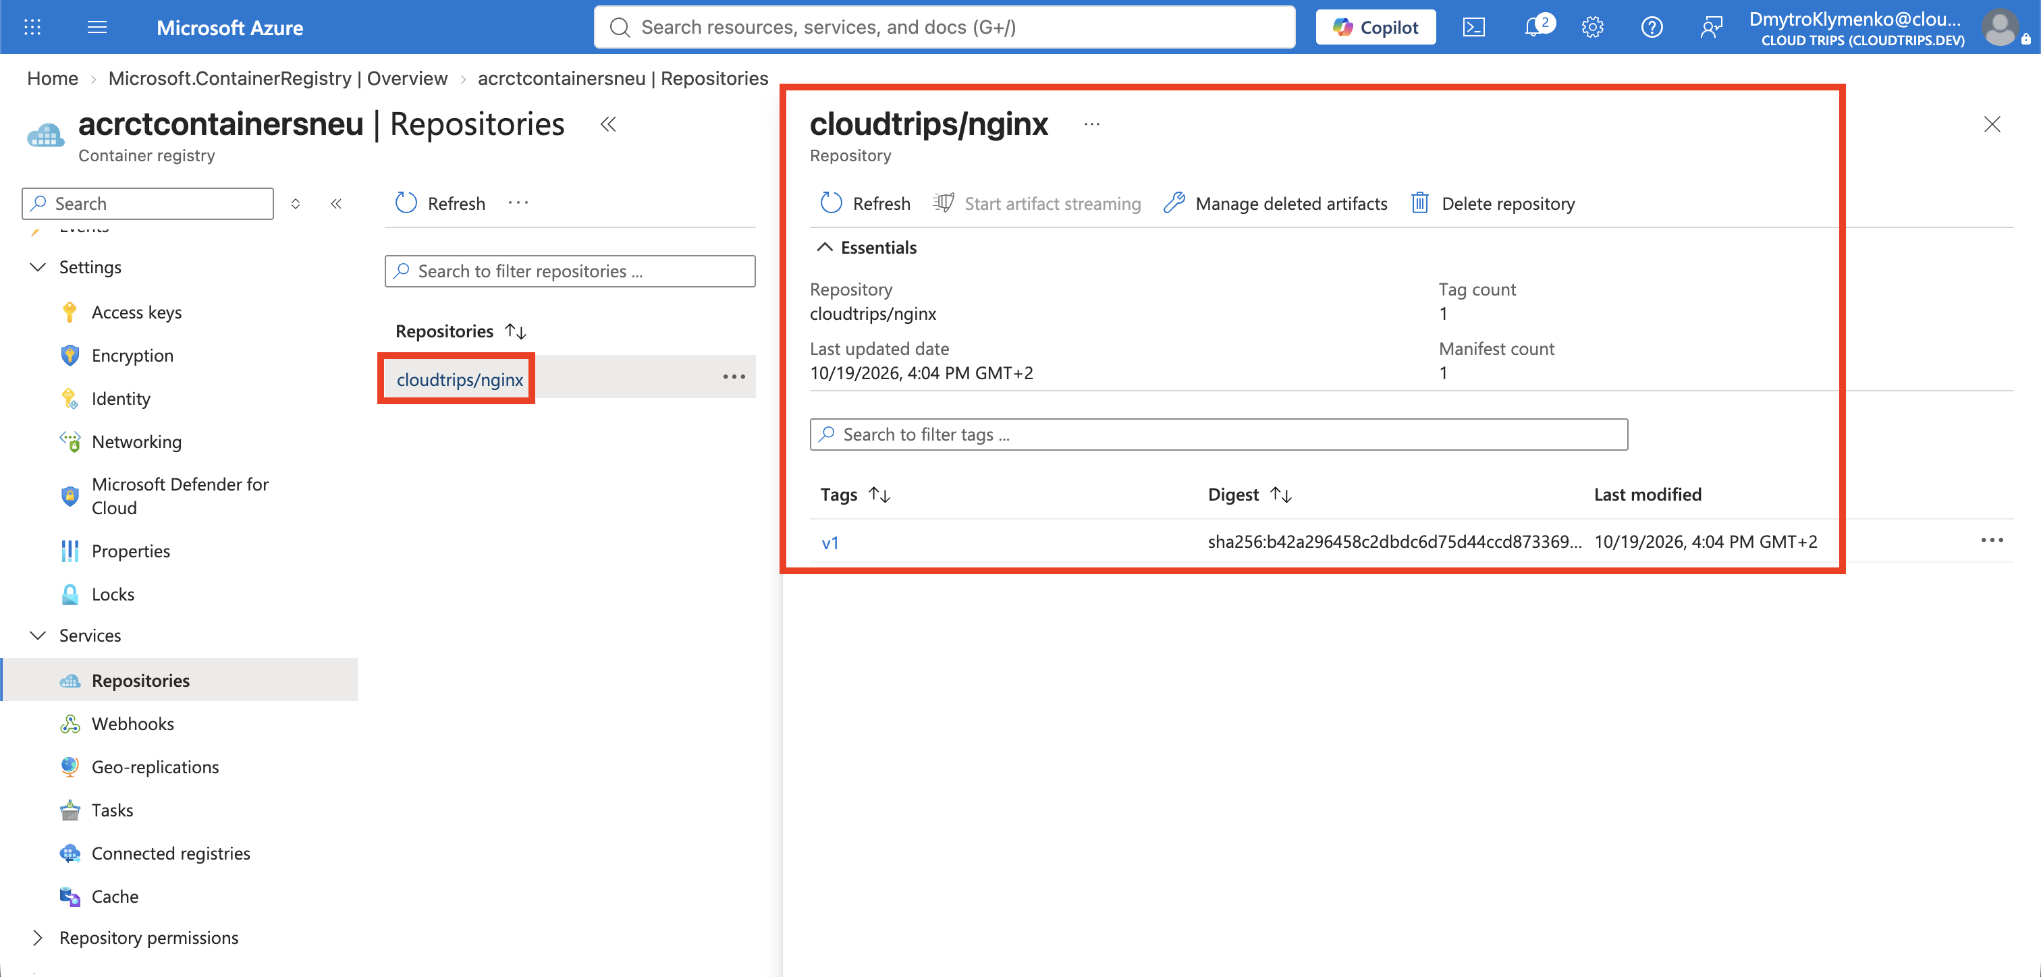The height and width of the screenshot is (977, 2041).
Task: Focus the left menu Search field
Action: [x=148, y=204]
